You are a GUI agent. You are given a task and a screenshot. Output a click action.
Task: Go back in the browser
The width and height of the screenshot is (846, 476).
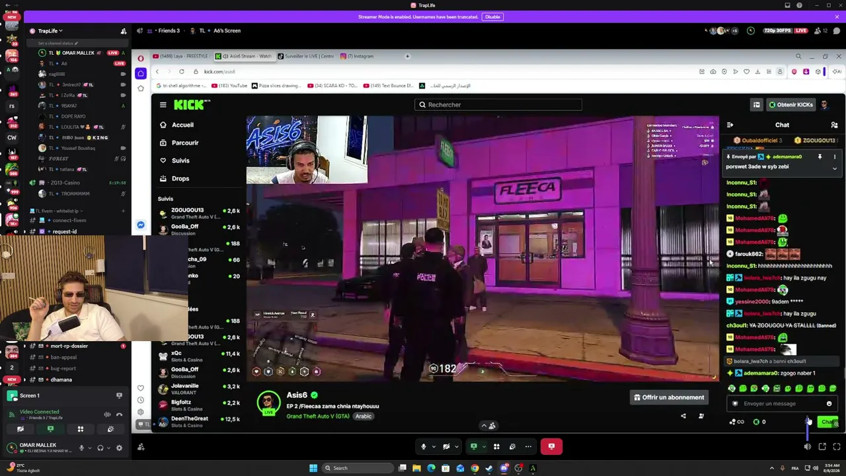click(157, 71)
